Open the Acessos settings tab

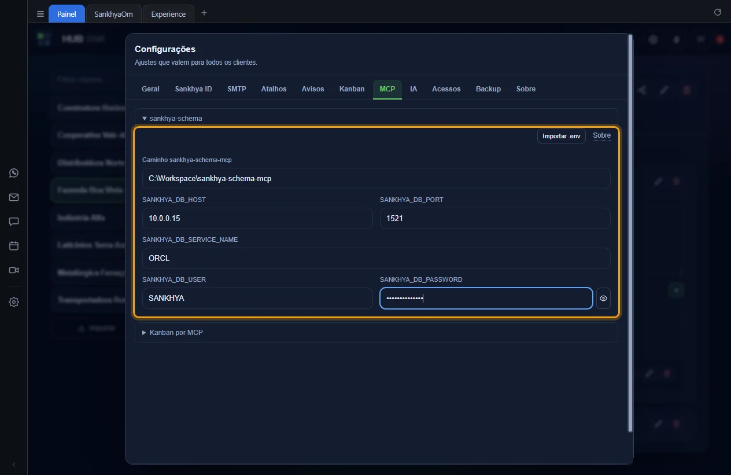[x=446, y=89]
